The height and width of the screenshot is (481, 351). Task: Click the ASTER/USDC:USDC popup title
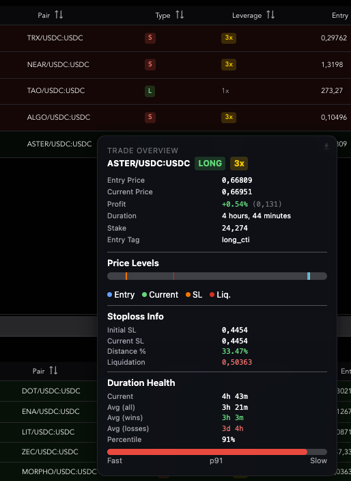[x=149, y=164]
